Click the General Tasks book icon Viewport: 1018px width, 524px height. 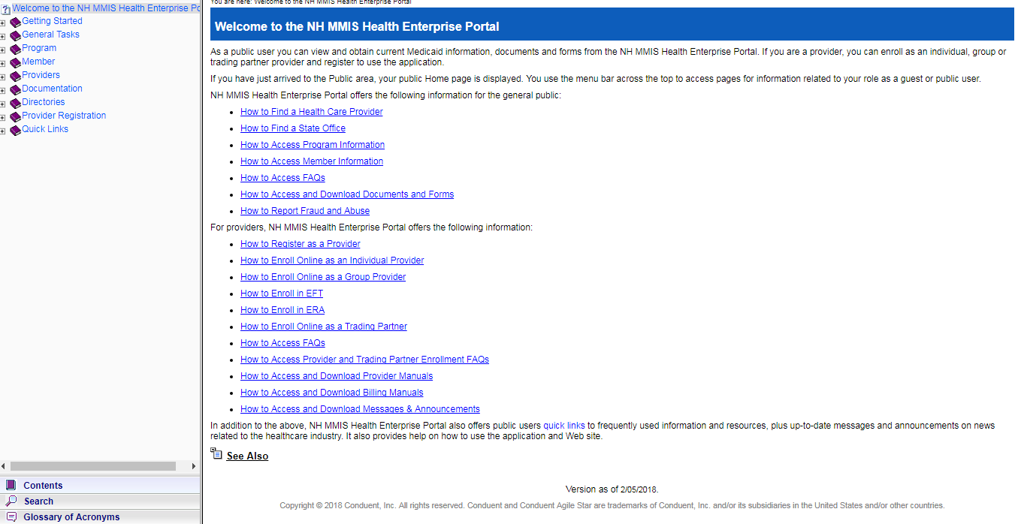pos(15,36)
